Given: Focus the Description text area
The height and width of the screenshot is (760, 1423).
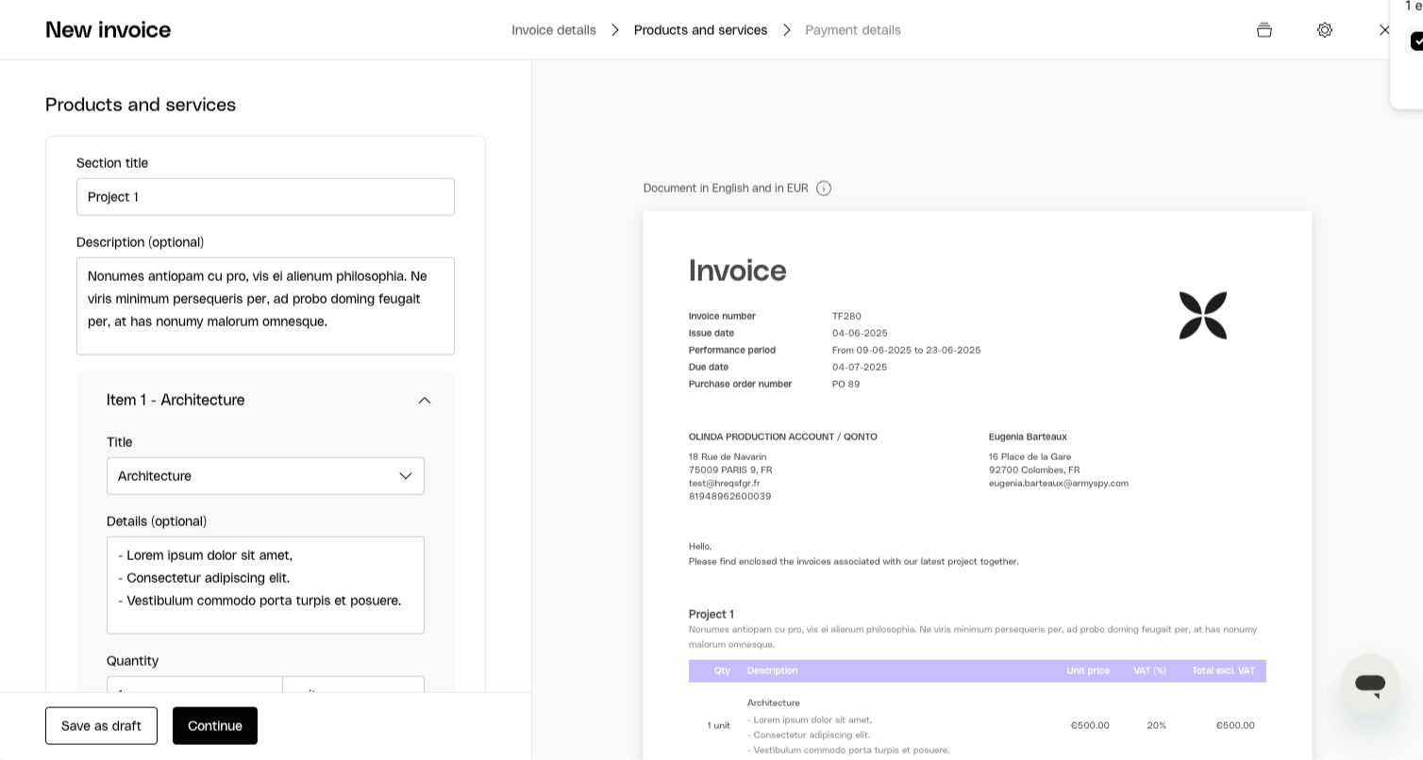Looking at the screenshot, I should 265,306.
